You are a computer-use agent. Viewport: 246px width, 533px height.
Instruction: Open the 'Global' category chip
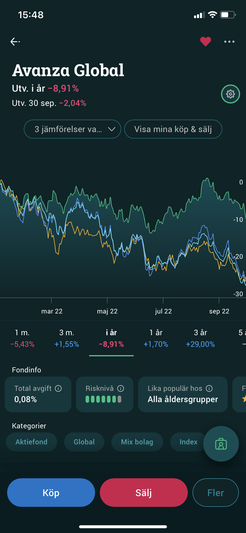click(84, 442)
